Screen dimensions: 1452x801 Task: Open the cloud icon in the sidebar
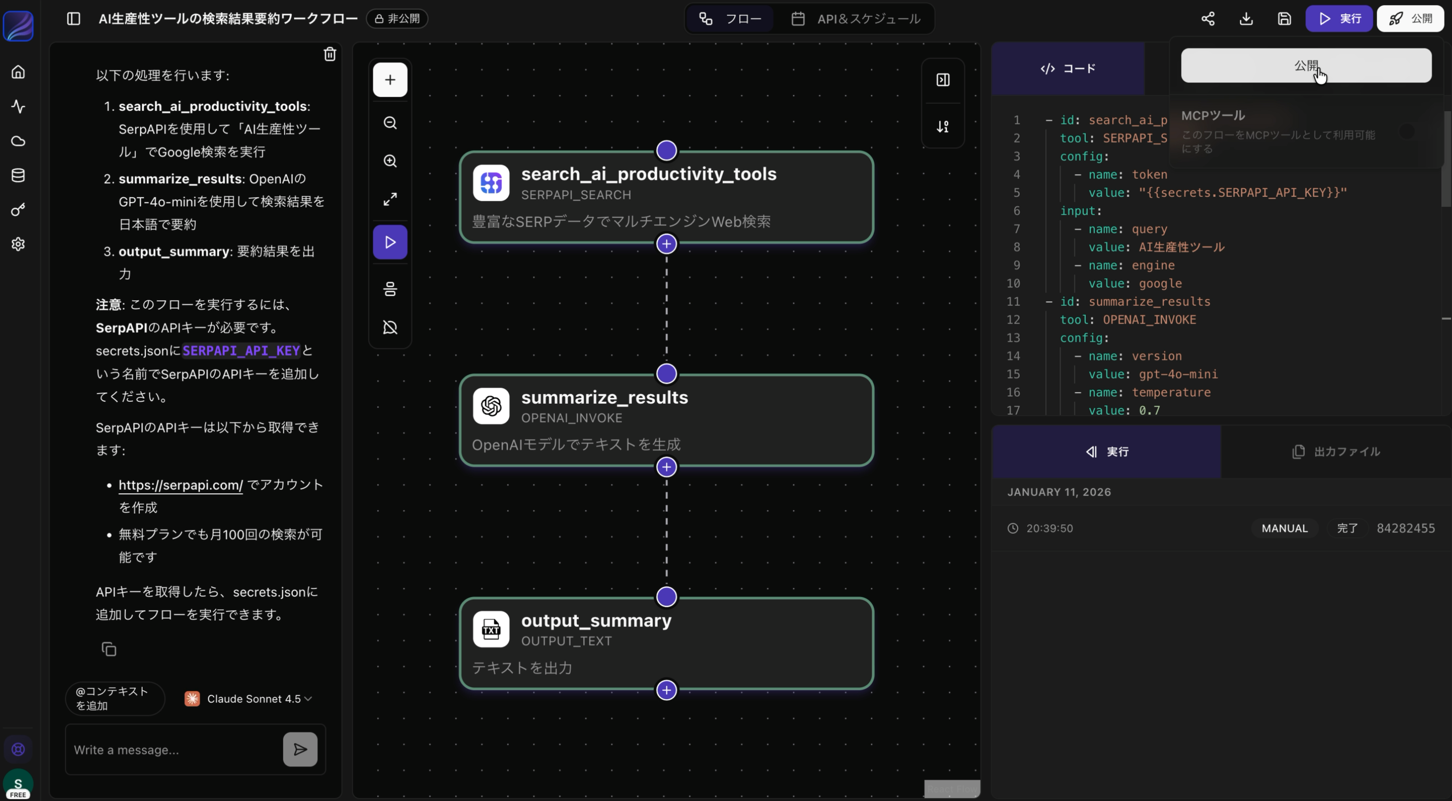tap(18, 141)
